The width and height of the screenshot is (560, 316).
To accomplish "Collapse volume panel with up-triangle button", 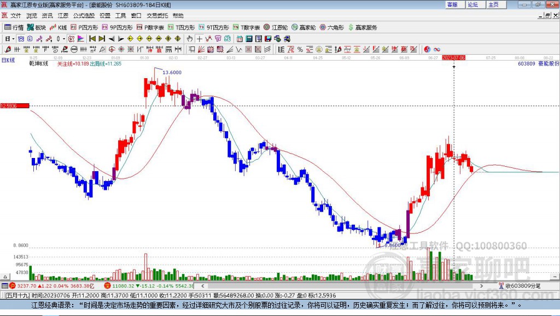I will pyautogui.click(x=5, y=277).
